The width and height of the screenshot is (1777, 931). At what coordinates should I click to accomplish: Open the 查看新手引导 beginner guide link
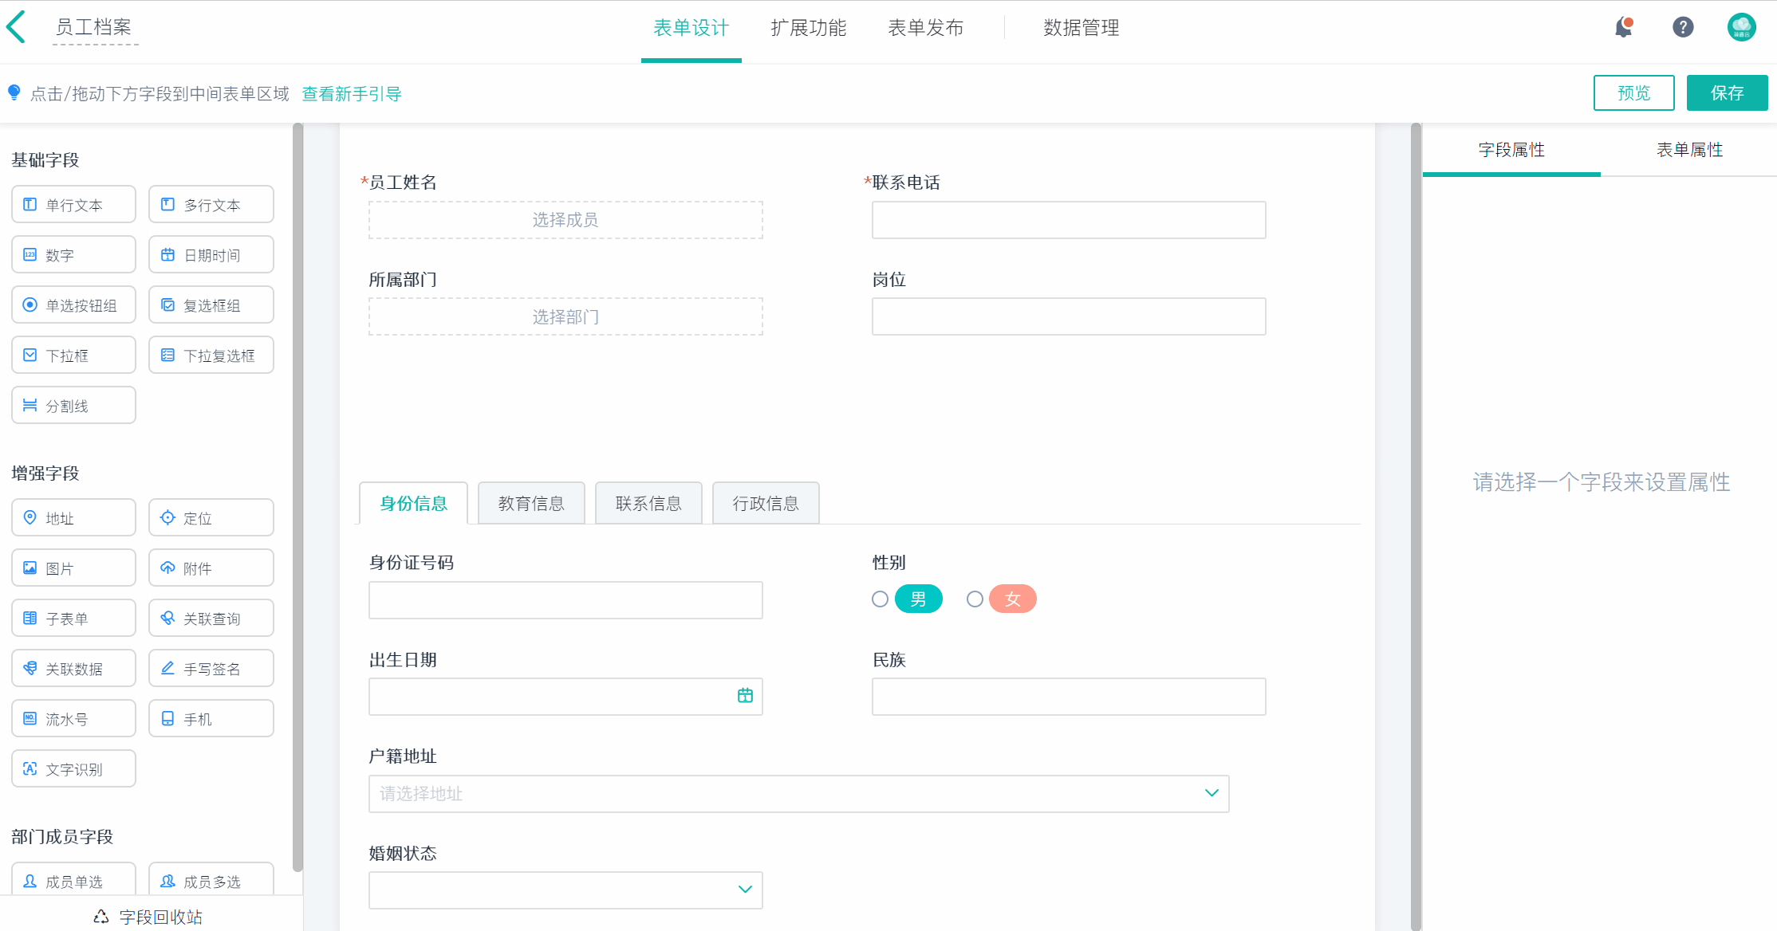pos(352,93)
